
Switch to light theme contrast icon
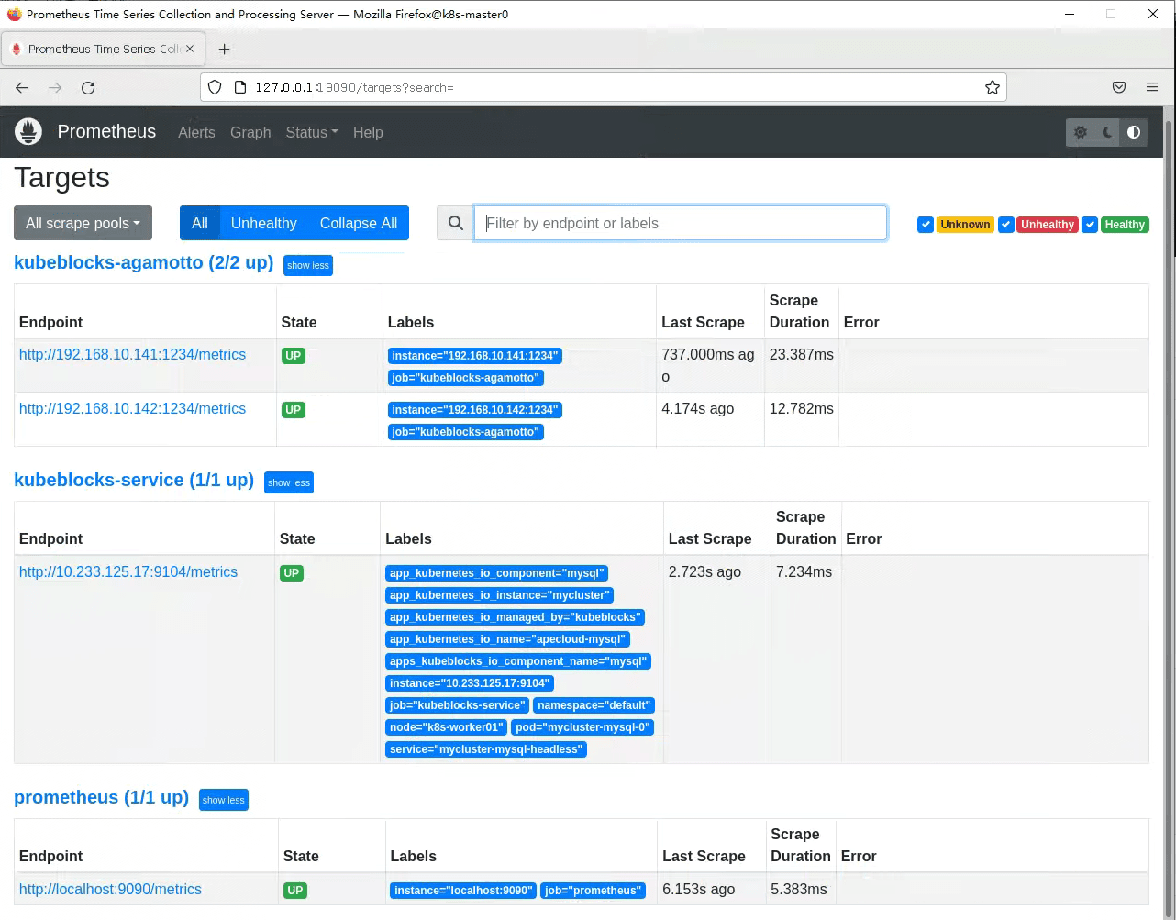point(1134,132)
